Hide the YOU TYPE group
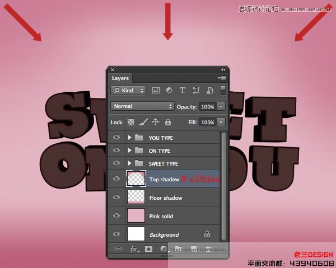Viewport: 336px width, 268px height. tap(116, 138)
